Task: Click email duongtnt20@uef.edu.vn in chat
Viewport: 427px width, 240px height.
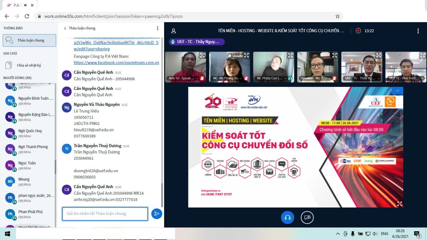Action: [96, 171]
